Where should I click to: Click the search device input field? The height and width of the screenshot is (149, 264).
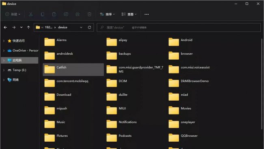click(x=179, y=28)
